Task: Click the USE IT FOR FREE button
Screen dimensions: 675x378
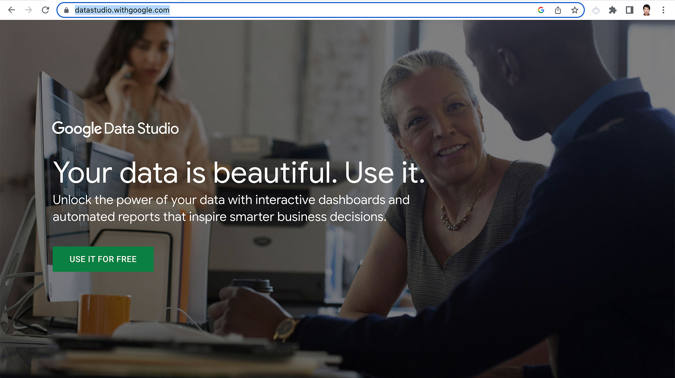Action: pyautogui.click(x=103, y=259)
